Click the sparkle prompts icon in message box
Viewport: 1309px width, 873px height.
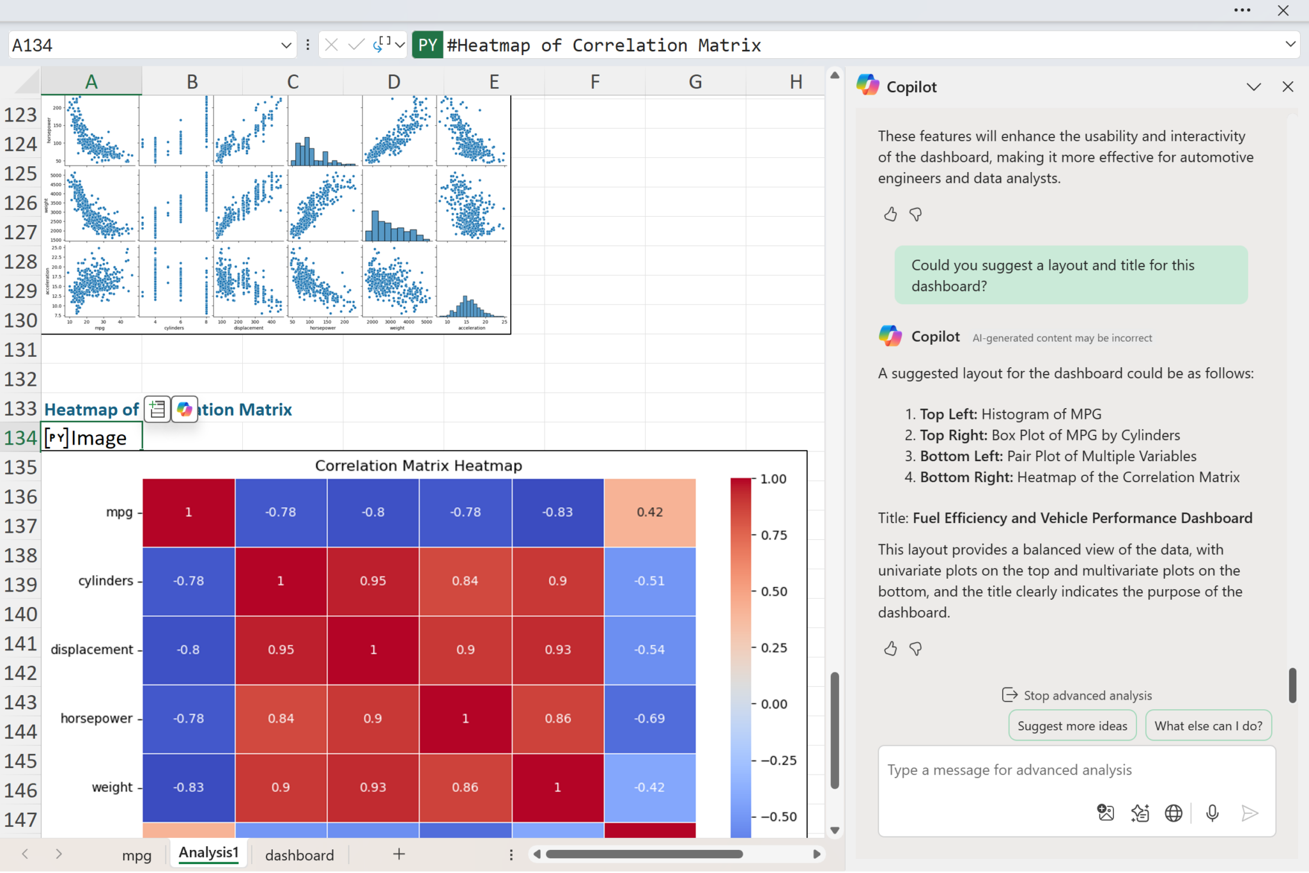(1140, 813)
